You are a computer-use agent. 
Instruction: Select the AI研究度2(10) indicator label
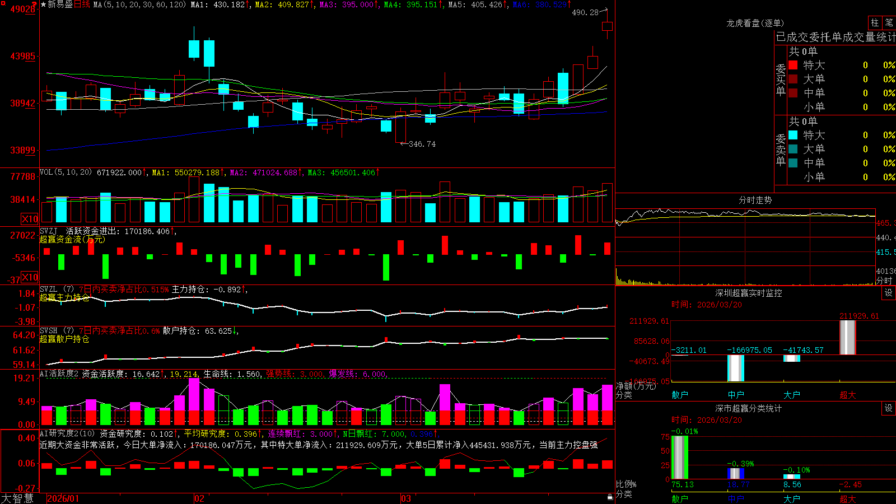(67, 434)
